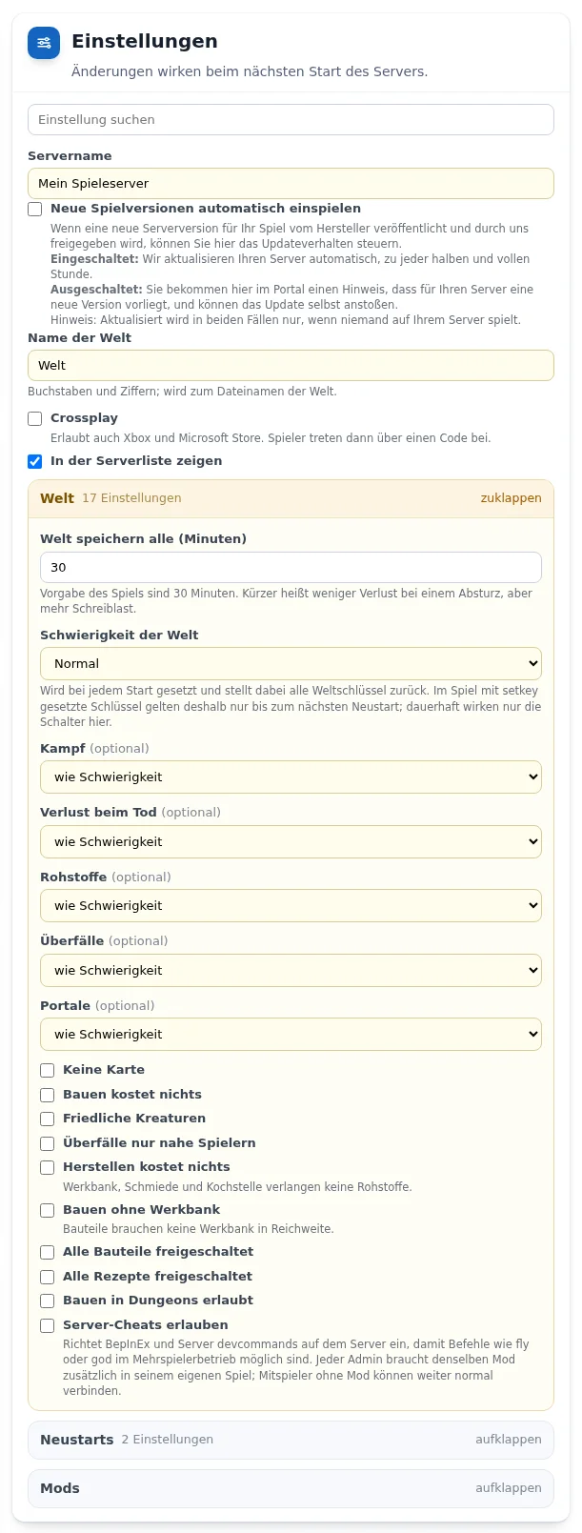
Task: Tick 'Alle Rezepte freigeschaltet' checkbox
Action: click(48, 1277)
